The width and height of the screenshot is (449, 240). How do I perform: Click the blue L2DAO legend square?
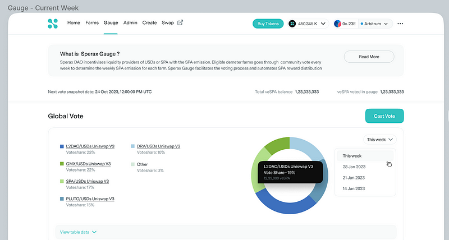pyautogui.click(x=62, y=146)
